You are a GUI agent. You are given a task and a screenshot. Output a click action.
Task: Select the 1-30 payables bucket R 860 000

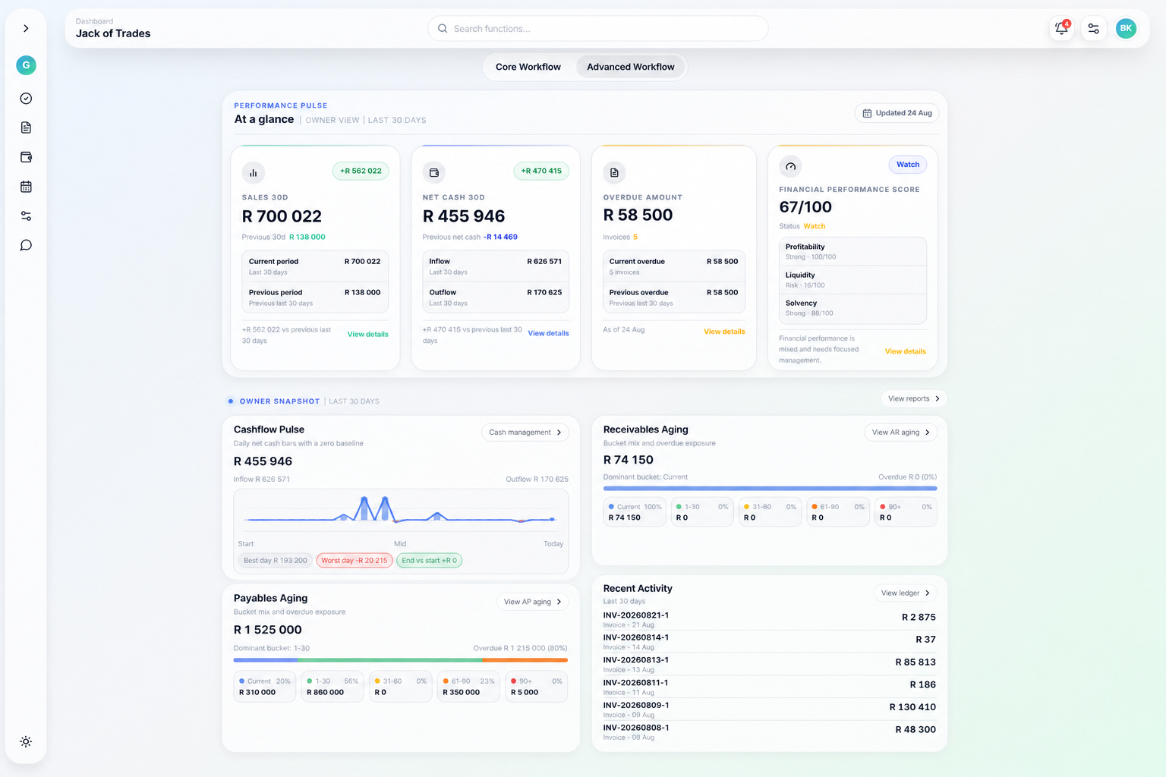332,687
